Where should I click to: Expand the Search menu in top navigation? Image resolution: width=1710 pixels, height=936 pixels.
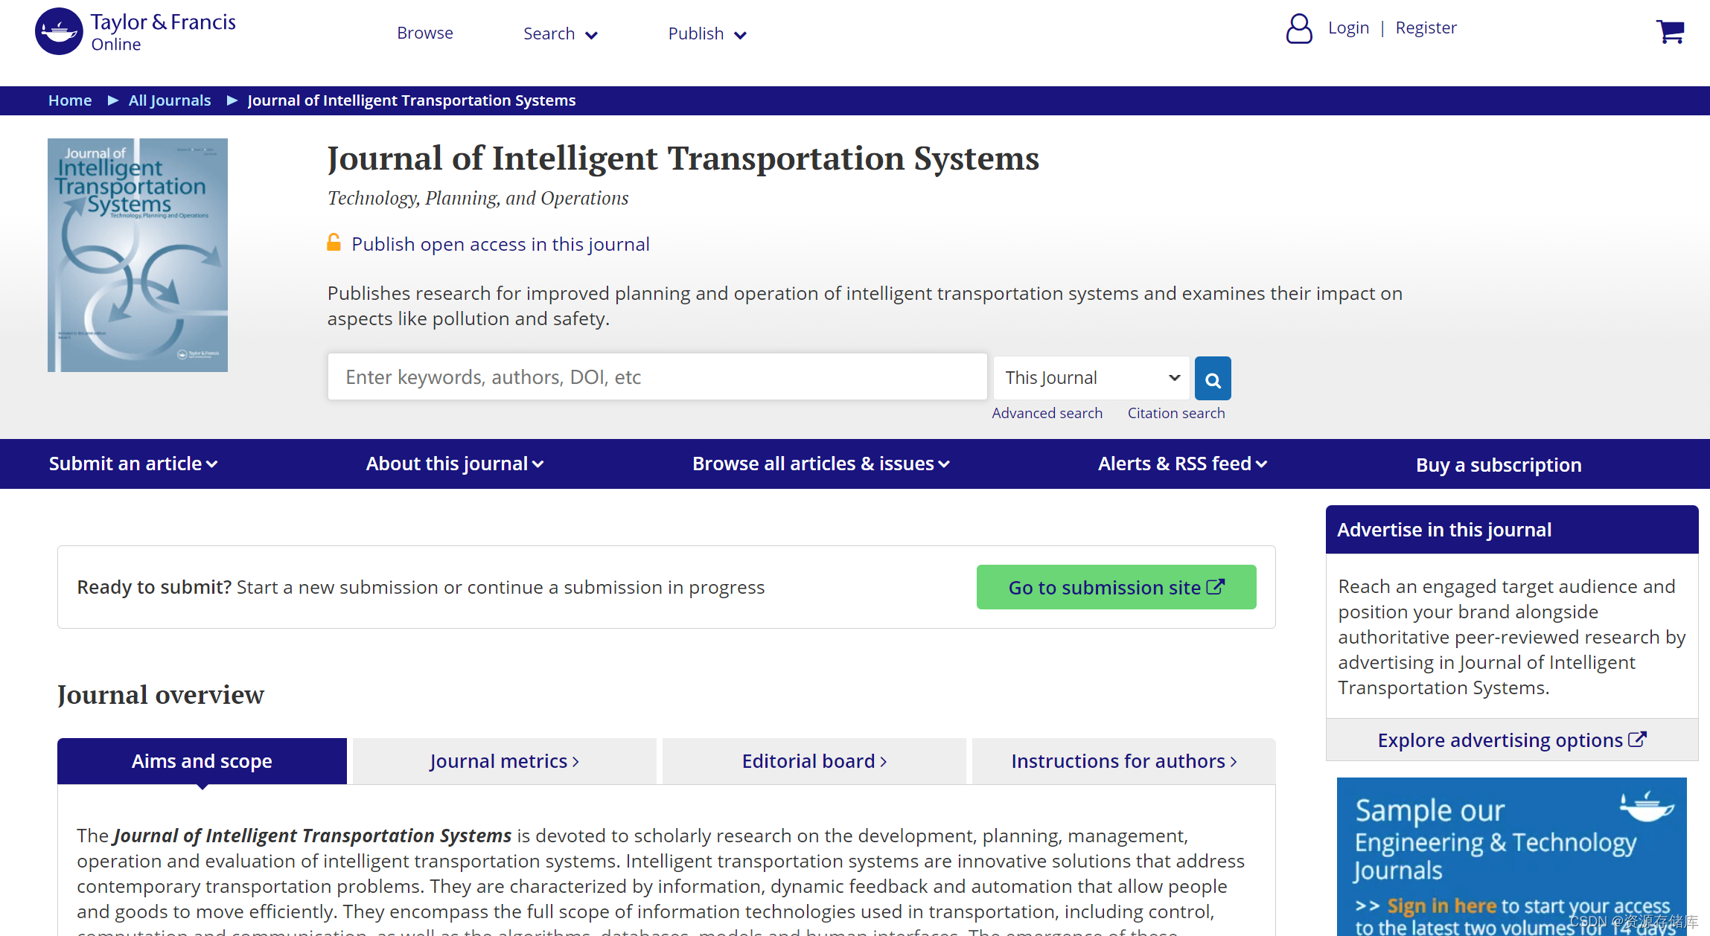pyautogui.click(x=560, y=34)
